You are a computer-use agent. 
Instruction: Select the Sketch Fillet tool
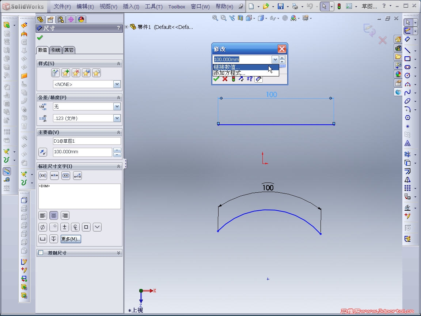tap(407, 109)
